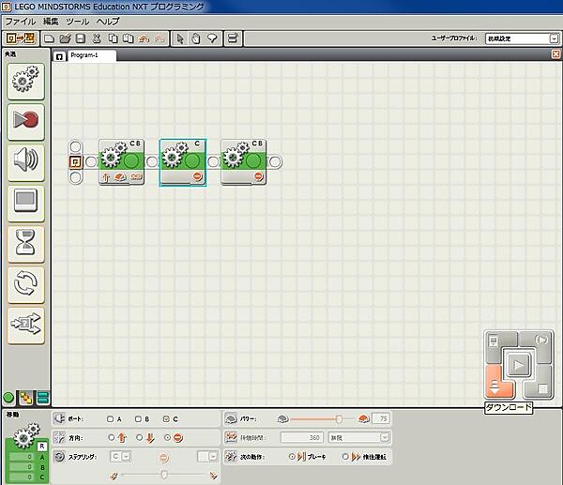Select the Record/Play block in the palette
Screen dimensions: 563x485
25,120
